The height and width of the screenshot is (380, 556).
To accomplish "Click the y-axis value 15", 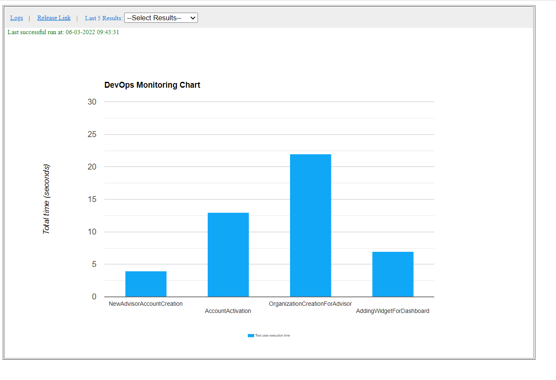I will [x=92, y=199].
